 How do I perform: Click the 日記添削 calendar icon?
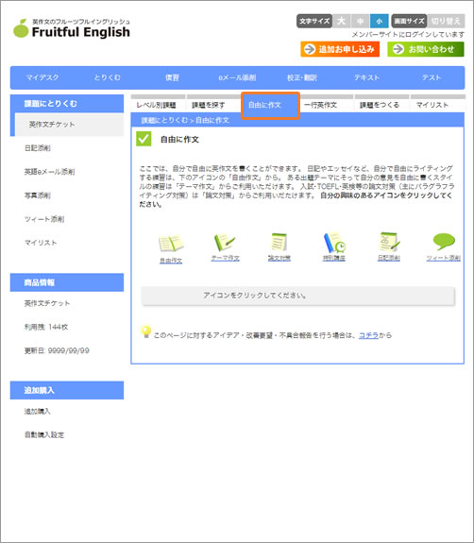pos(389,242)
